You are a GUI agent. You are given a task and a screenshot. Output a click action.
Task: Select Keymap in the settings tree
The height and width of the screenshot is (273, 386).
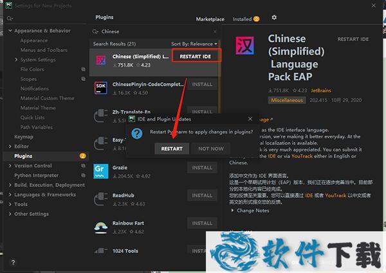click(x=24, y=137)
